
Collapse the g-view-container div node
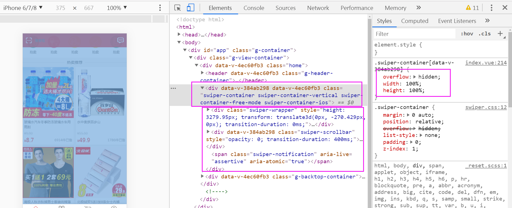point(191,58)
